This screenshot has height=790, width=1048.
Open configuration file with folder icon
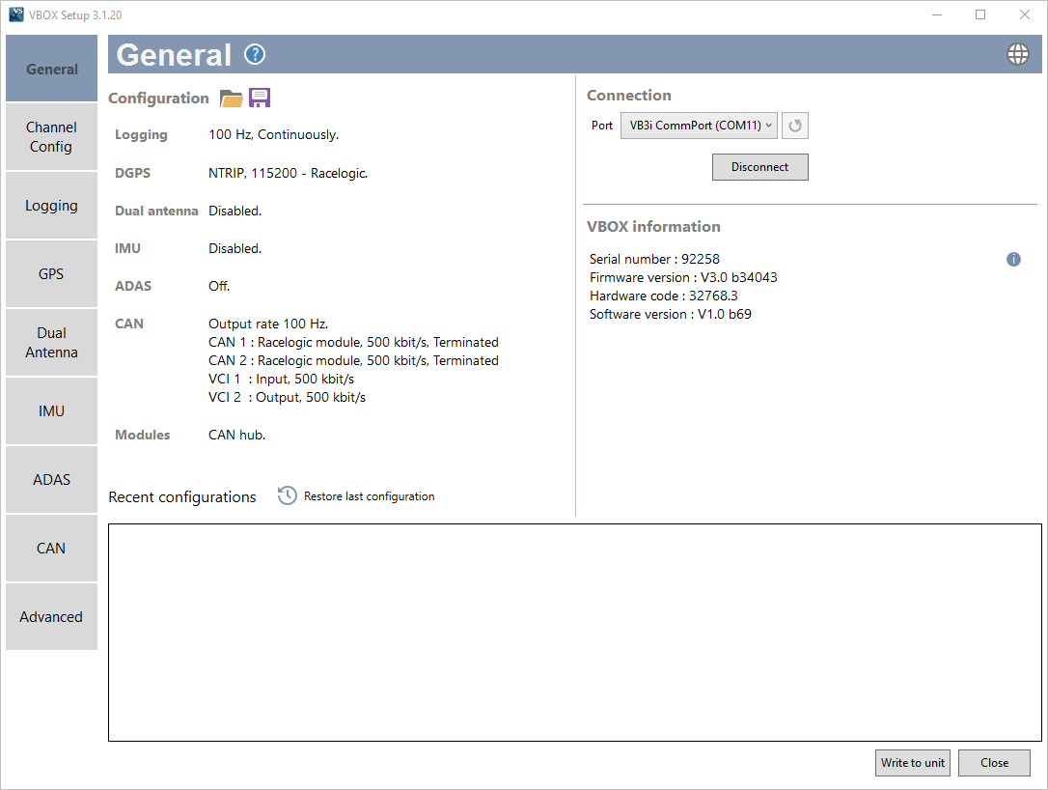tap(232, 99)
